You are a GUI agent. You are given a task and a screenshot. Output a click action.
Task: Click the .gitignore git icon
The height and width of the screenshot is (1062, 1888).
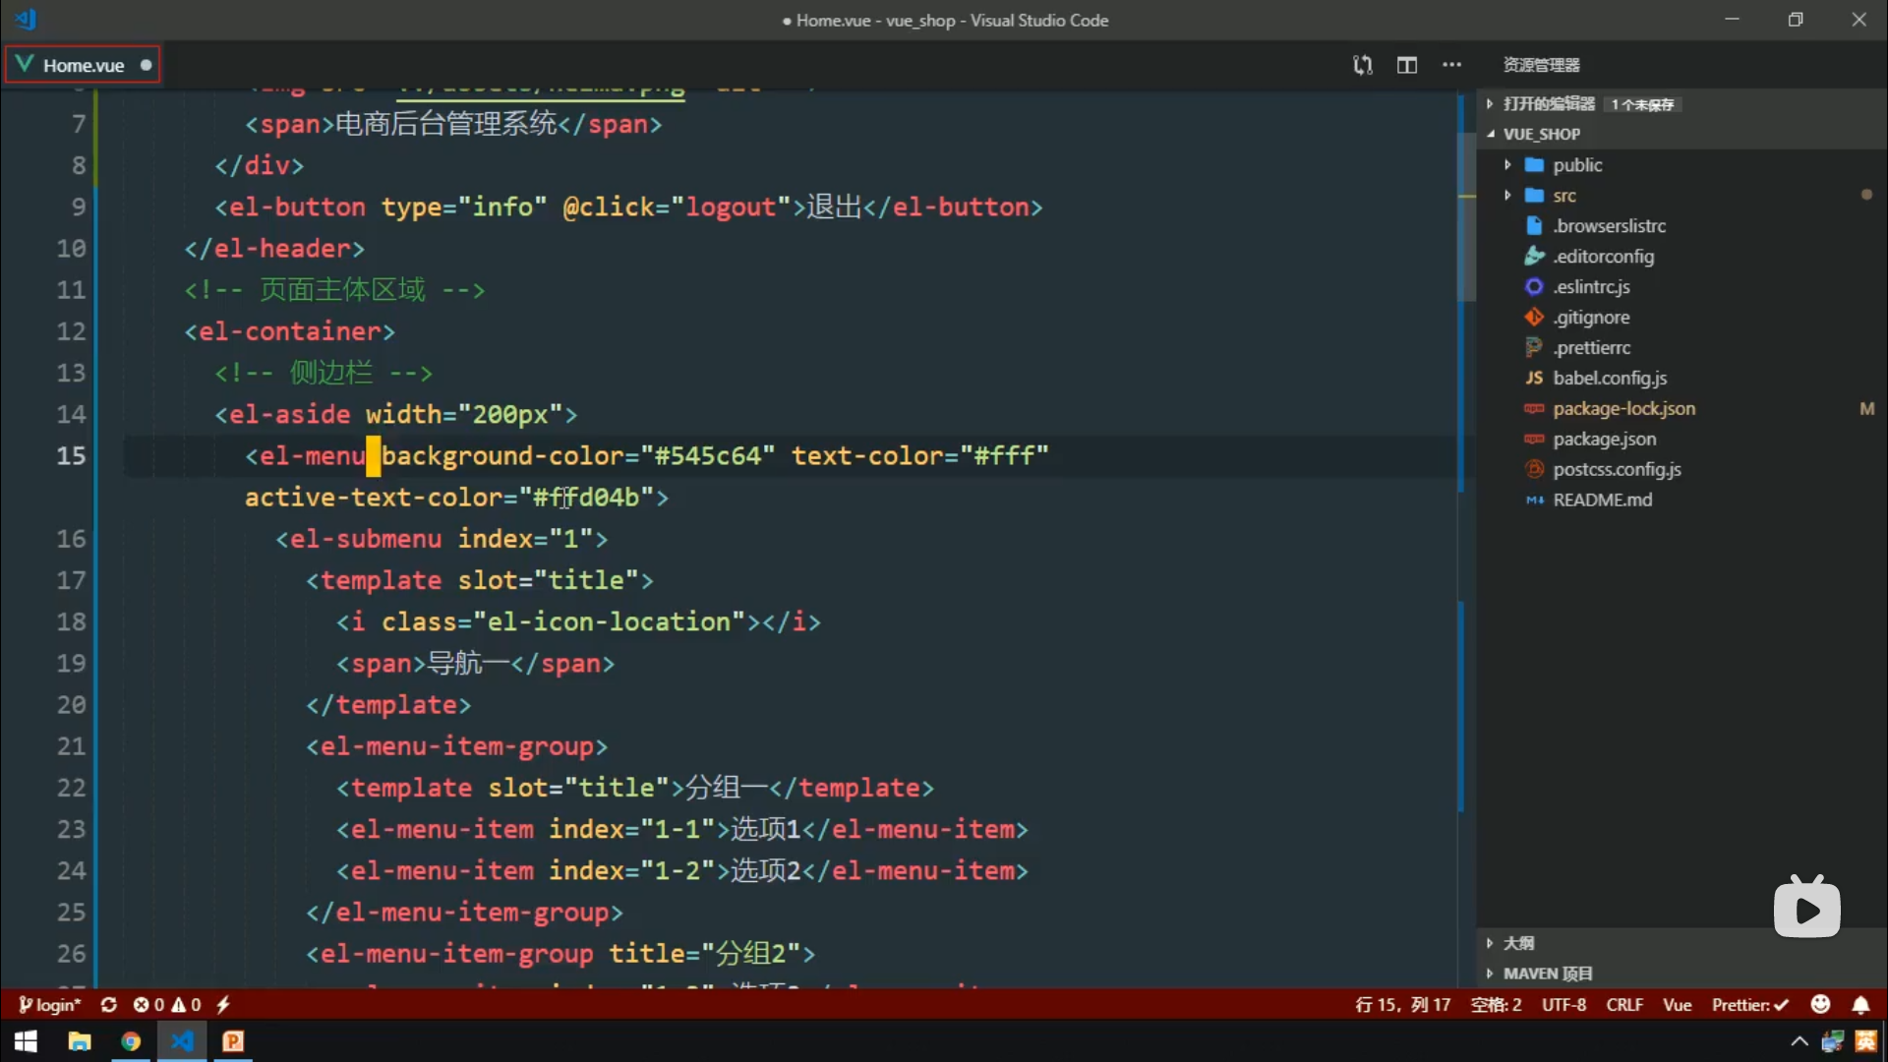tap(1534, 317)
